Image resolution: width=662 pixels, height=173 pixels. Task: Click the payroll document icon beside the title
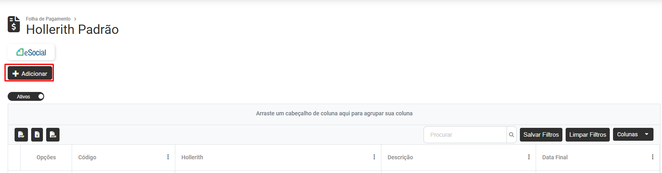[14, 24]
